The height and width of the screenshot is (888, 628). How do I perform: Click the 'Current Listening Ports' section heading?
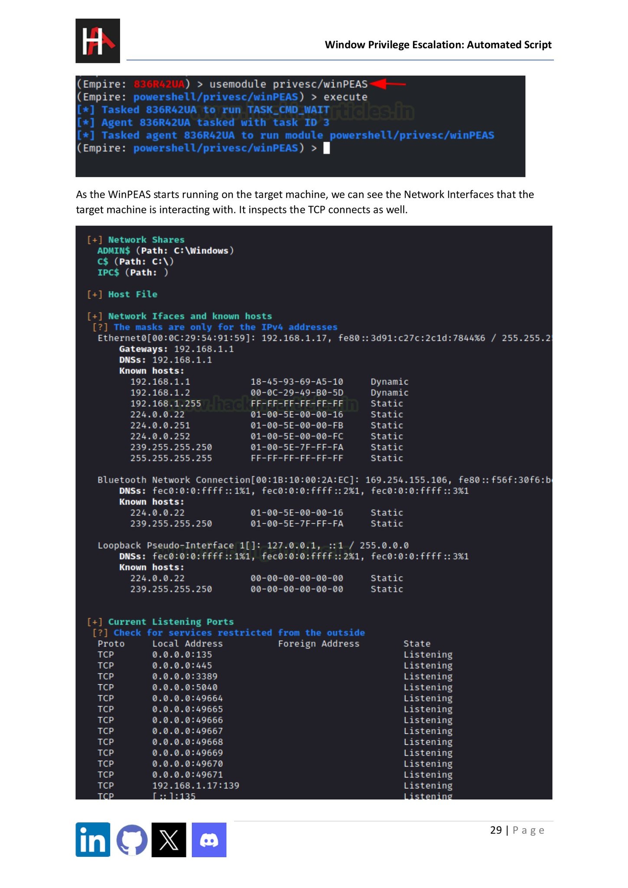171,622
